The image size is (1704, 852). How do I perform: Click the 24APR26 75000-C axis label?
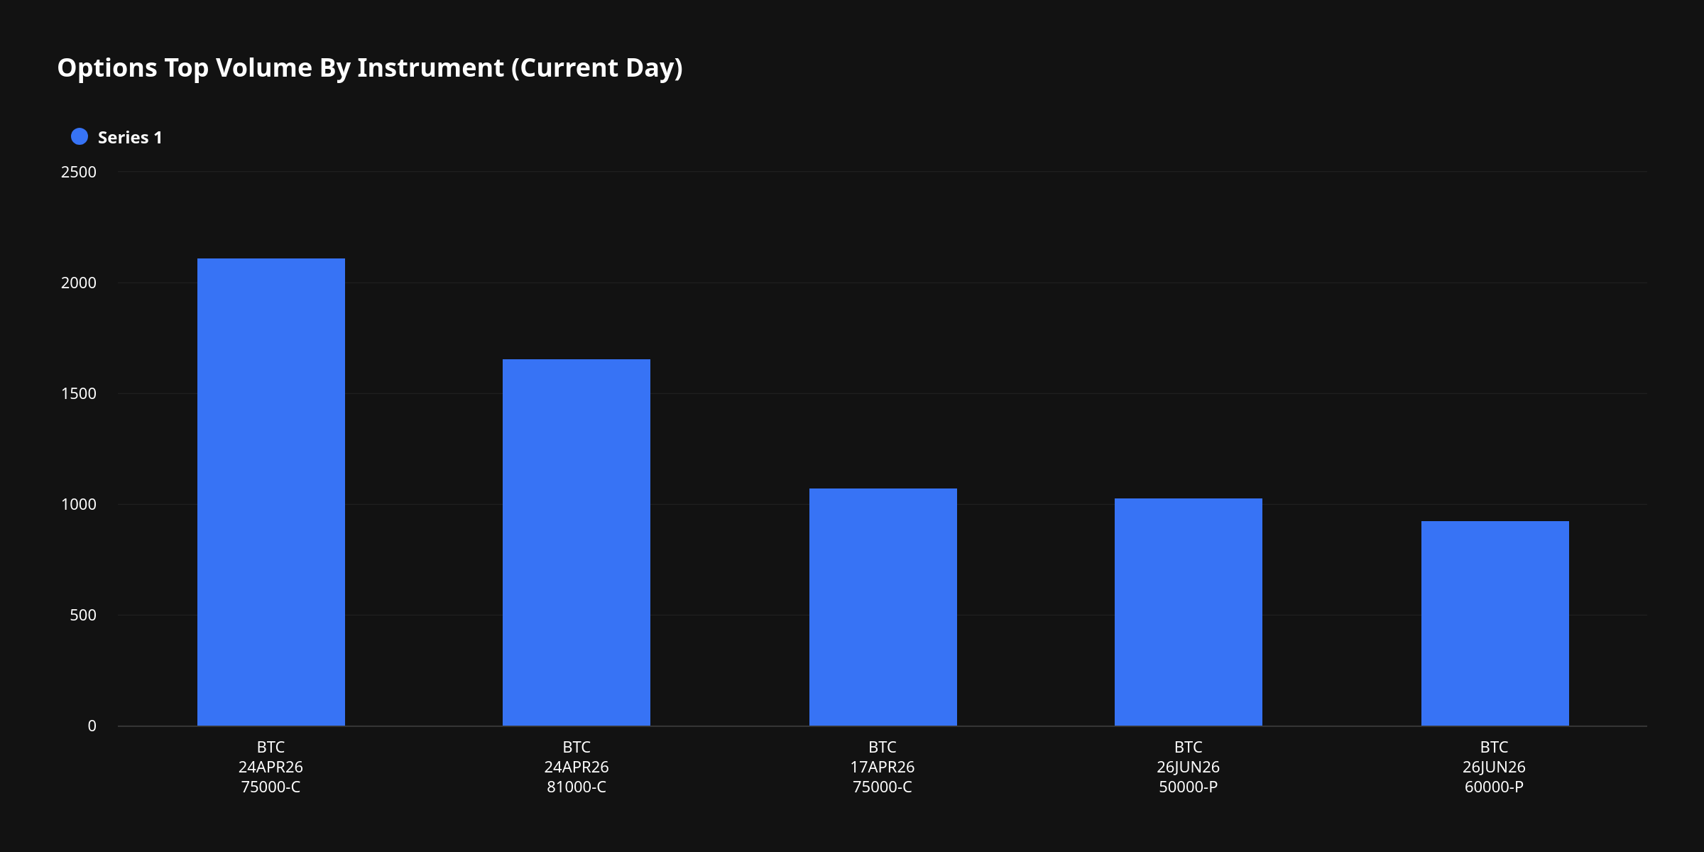271,767
